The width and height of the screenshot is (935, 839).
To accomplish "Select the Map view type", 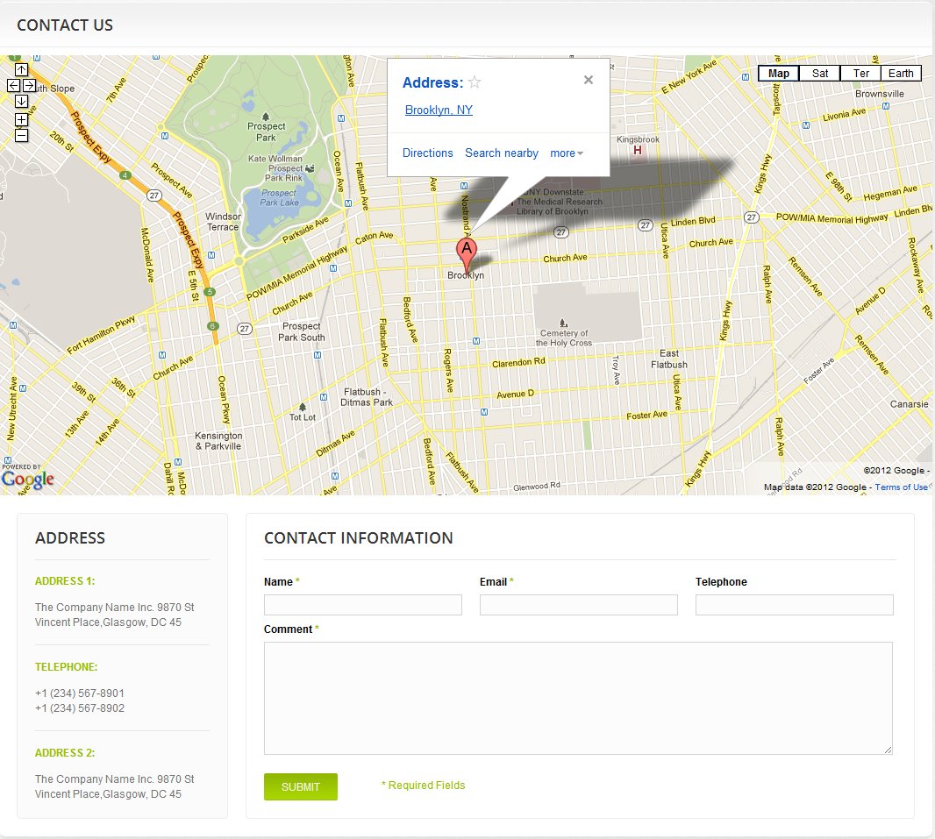I will 779,74.
